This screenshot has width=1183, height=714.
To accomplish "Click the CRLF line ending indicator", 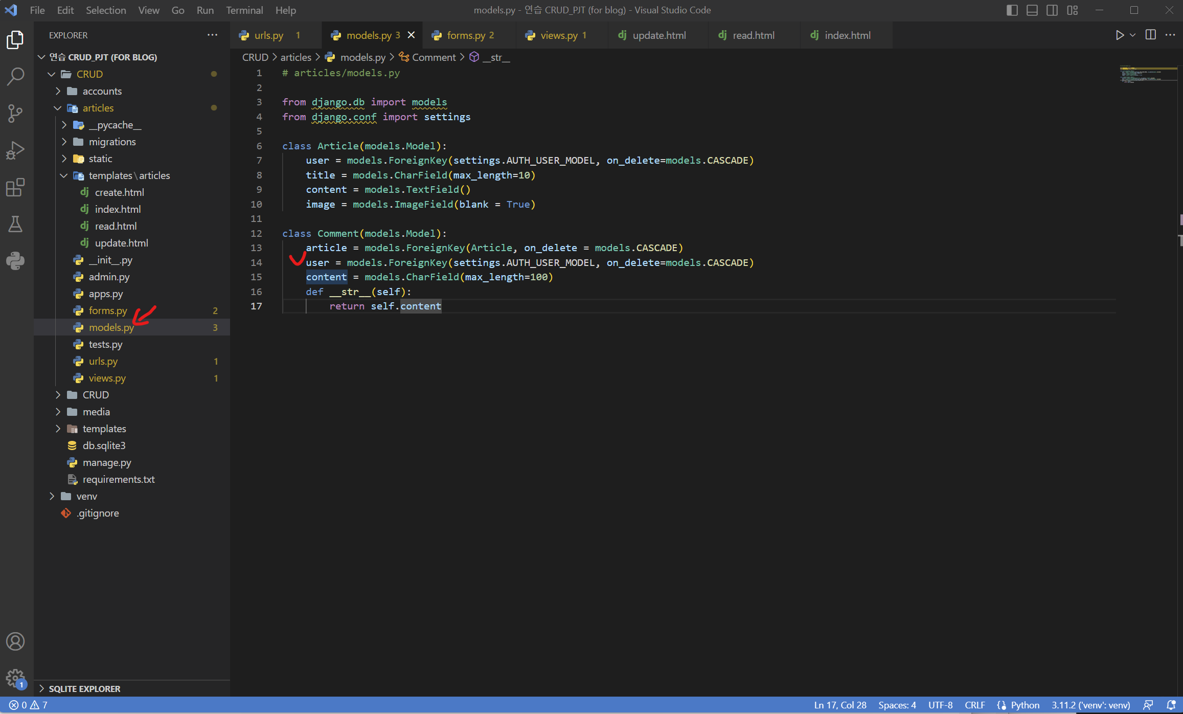I will [974, 705].
